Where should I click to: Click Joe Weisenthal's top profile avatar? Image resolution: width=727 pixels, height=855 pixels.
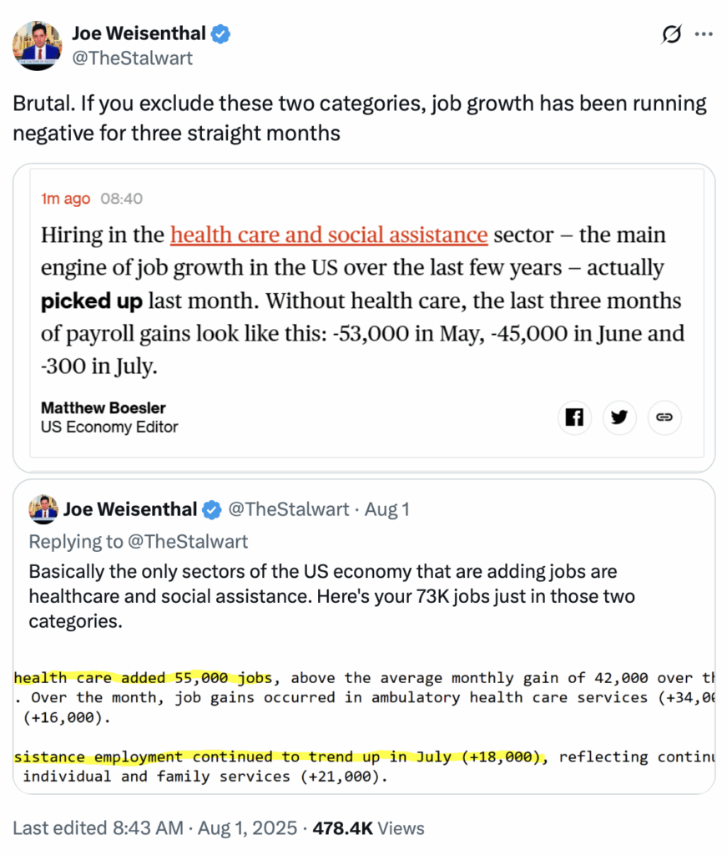point(37,46)
